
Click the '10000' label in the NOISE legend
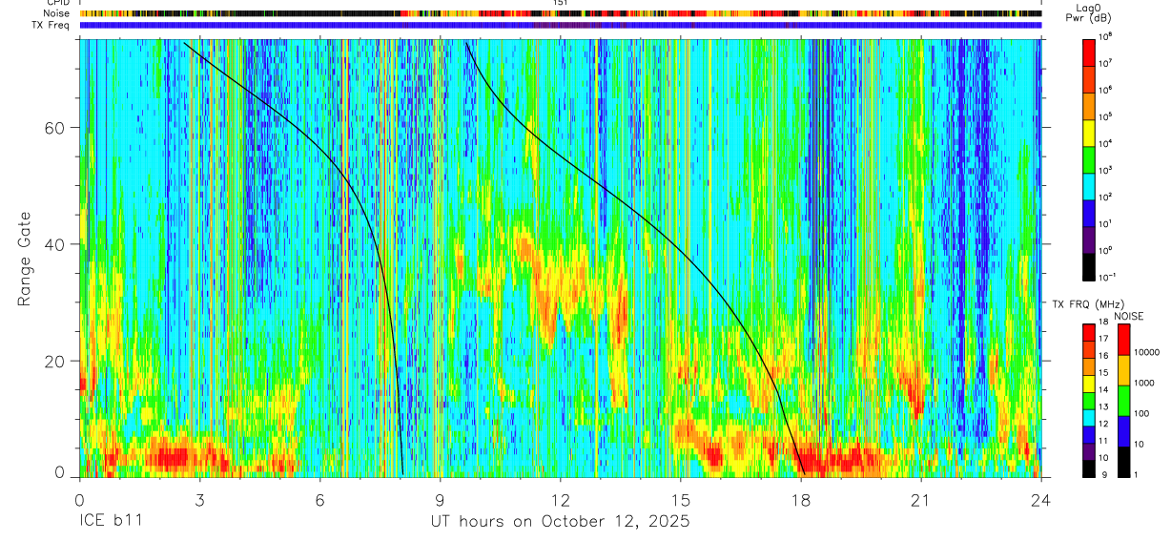pyautogui.click(x=1147, y=352)
